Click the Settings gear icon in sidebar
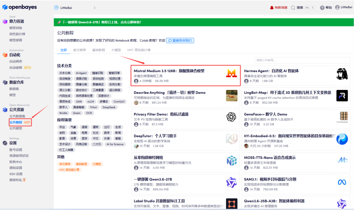 click(5, 143)
